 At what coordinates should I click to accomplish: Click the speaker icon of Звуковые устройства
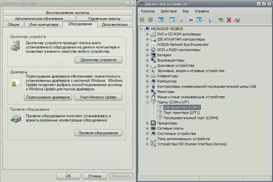pos(153,71)
